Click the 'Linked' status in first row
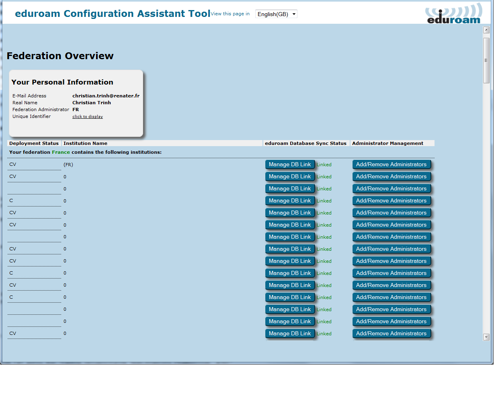The image size is (494, 415). (x=324, y=165)
